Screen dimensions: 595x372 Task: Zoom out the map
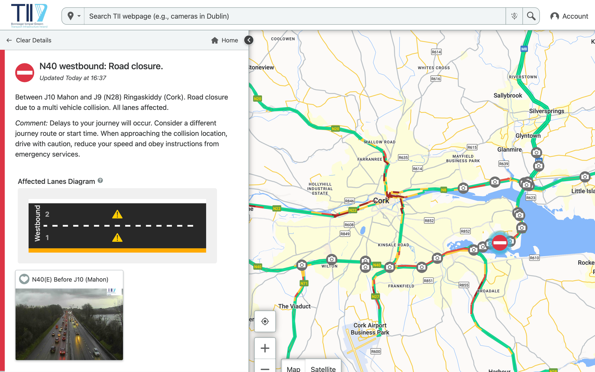pyautogui.click(x=265, y=368)
